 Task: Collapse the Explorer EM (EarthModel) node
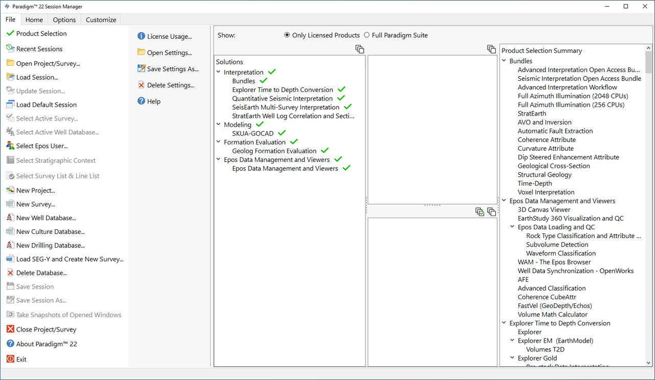click(x=512, y=341)
